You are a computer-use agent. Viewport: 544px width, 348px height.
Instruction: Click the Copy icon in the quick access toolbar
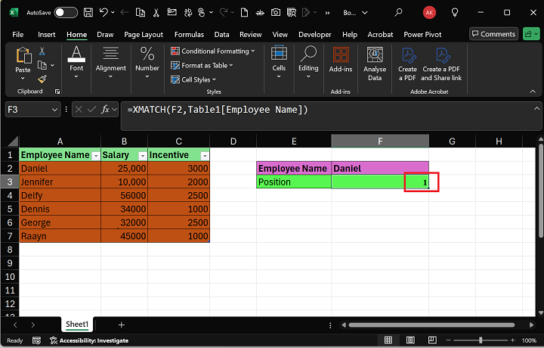141,13
